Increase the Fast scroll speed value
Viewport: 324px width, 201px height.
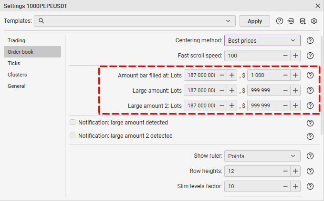pyautogui.click(x=295, y=56)
